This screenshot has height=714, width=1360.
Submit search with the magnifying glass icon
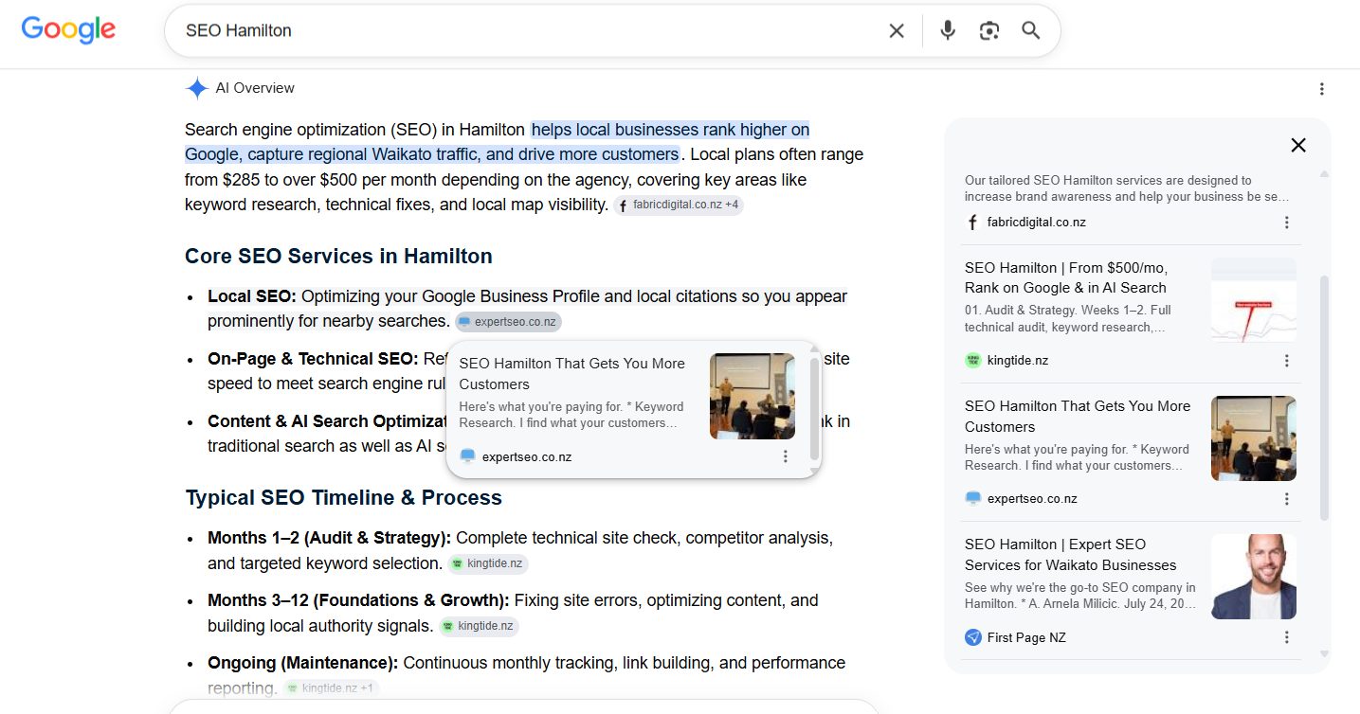click(x=1031, y=30)
